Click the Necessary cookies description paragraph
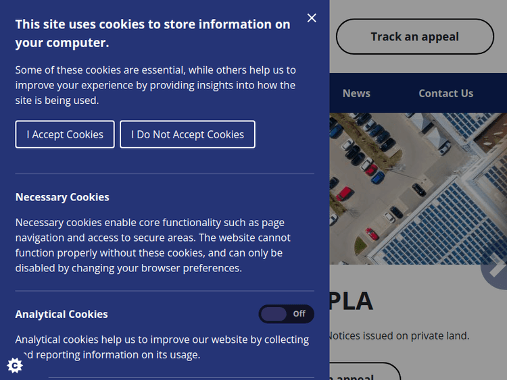The height and width of the screenshot is (380, 507). click(x=153, y=245)
